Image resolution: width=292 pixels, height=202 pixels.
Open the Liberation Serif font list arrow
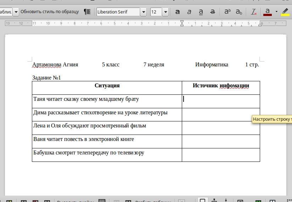[x=144, y=12]
